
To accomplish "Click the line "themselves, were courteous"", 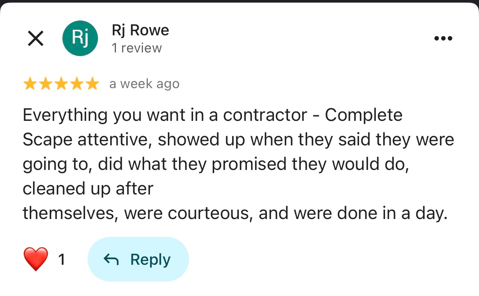I will click(x=235, y=213).
